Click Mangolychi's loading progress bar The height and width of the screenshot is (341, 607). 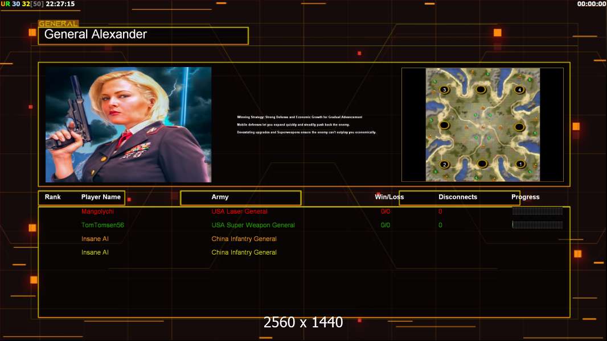538,211
